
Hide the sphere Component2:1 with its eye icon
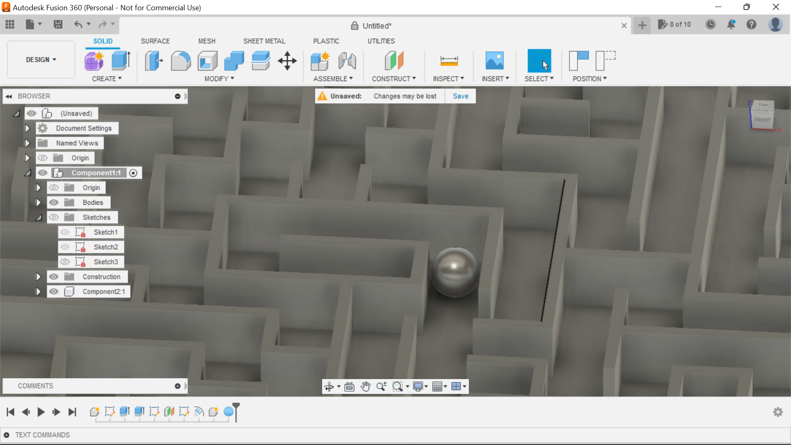coord(54,291)
